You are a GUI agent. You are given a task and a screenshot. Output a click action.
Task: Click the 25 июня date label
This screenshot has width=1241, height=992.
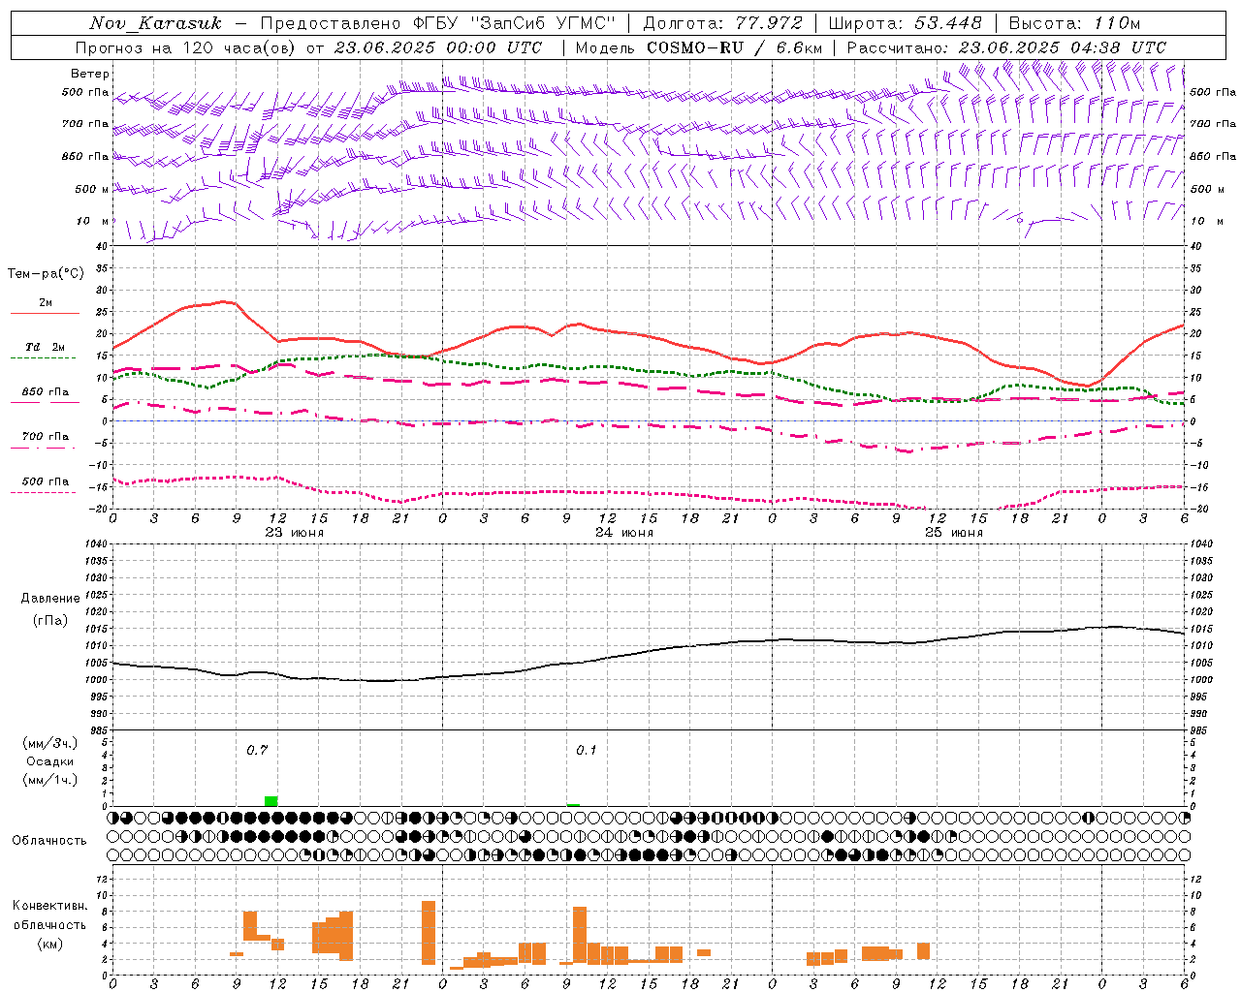coord(953,533)
